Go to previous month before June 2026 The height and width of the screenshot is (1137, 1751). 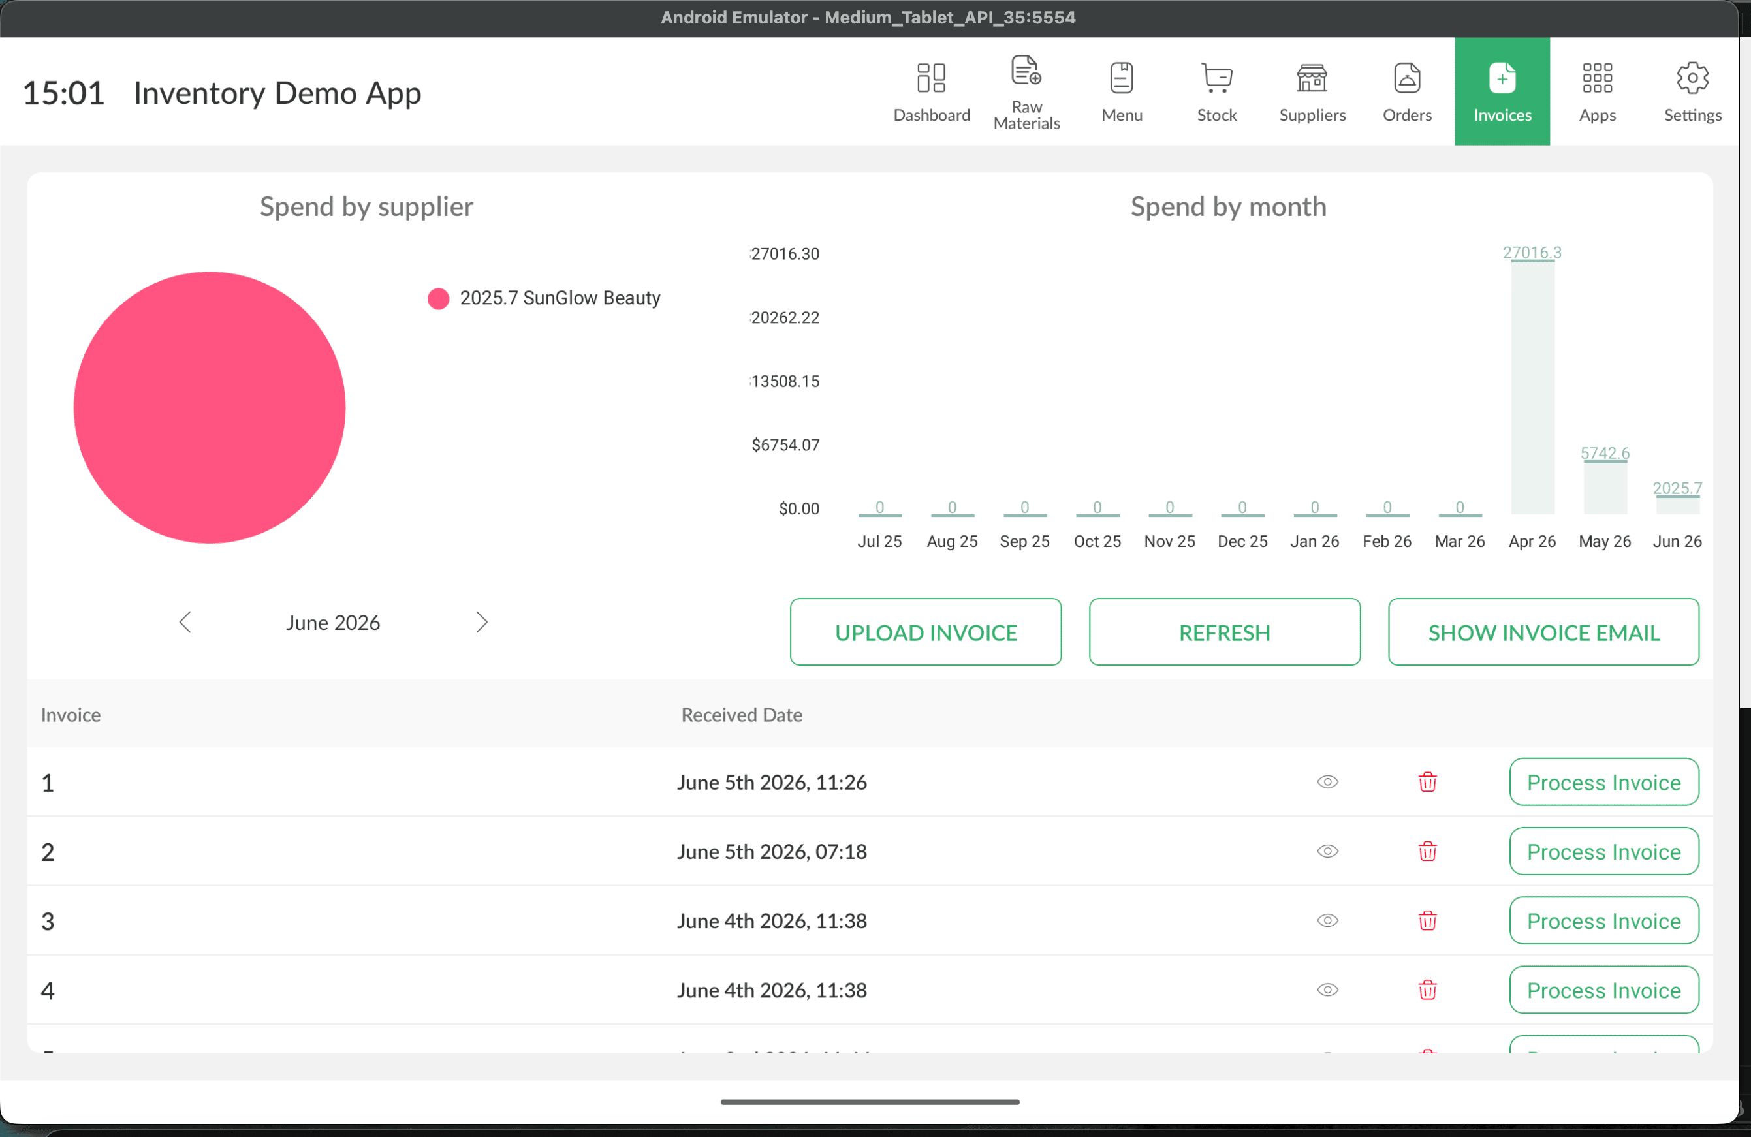(x=185, y=622)
